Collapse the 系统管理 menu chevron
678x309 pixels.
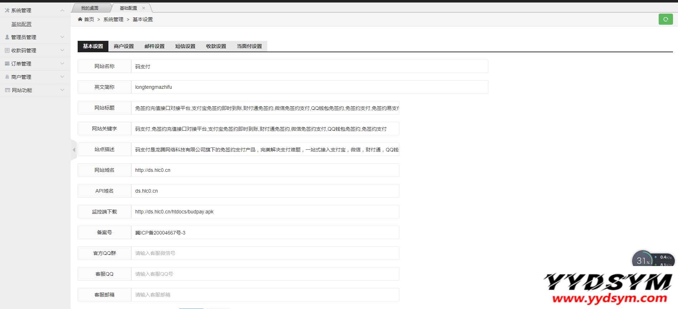click(62, 10)
